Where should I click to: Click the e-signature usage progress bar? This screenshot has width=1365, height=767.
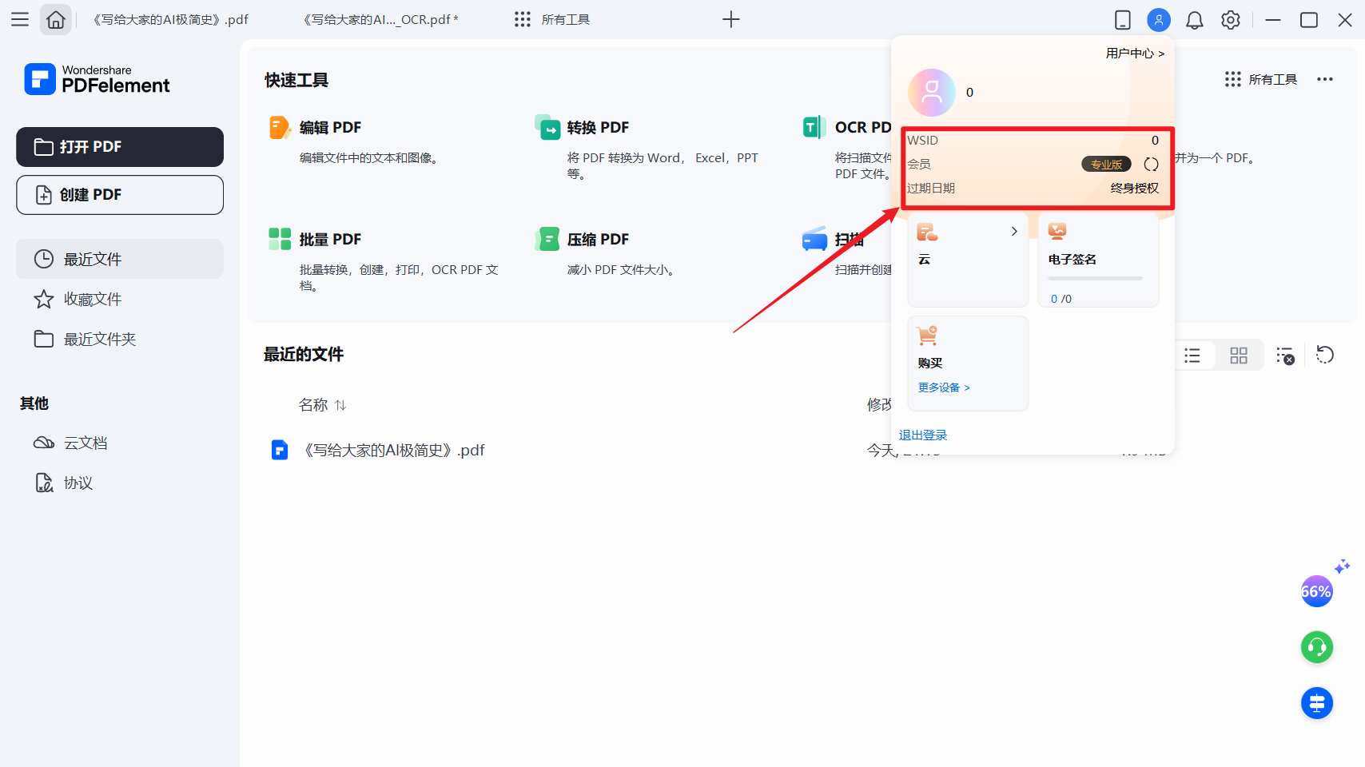(1095, 278)
